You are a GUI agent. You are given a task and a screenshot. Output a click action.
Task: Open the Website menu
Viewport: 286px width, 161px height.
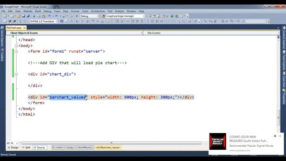point(28,11)
